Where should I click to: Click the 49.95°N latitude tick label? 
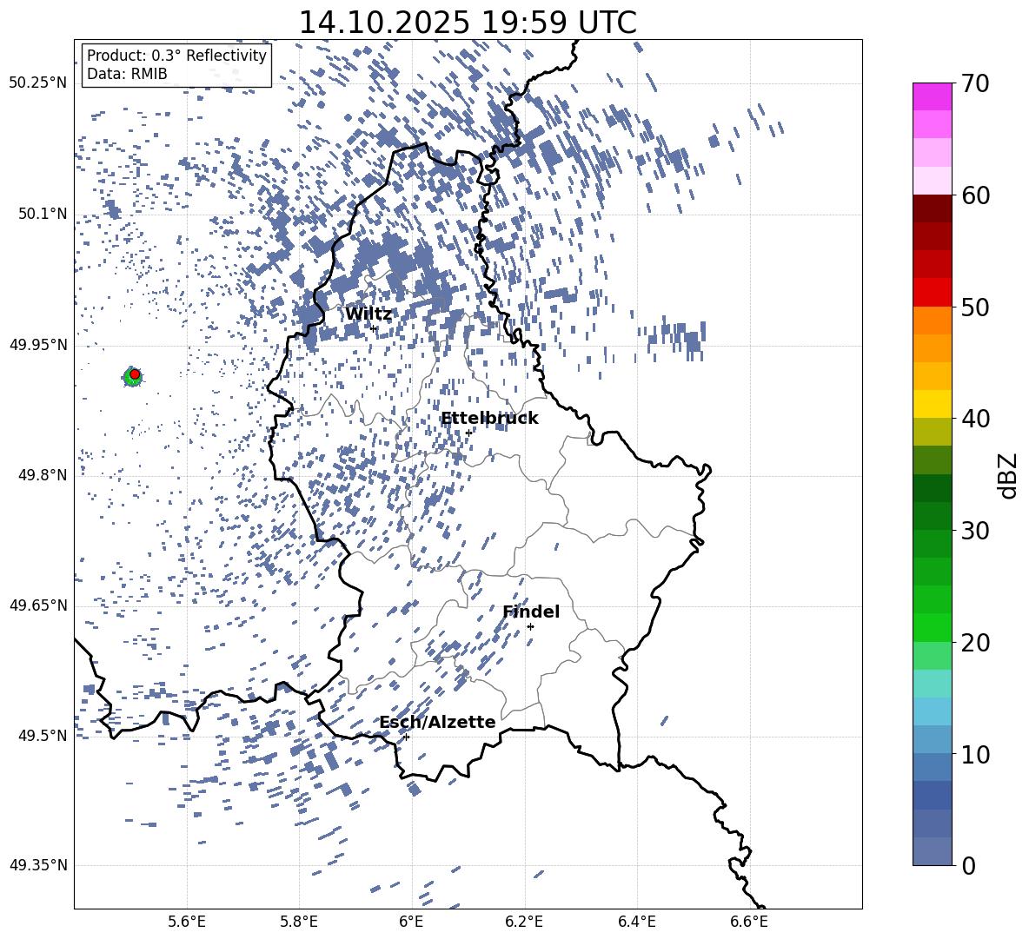tap(38, 344)
